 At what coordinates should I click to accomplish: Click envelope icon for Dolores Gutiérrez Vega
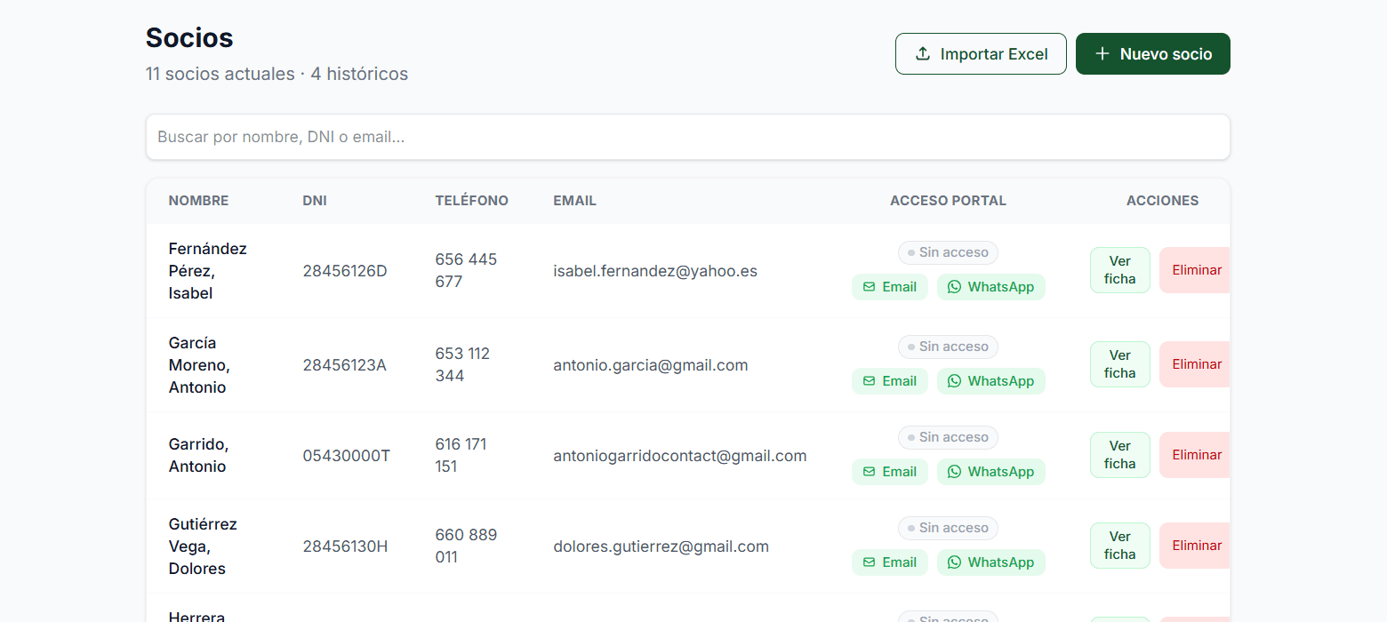(870, 562)
